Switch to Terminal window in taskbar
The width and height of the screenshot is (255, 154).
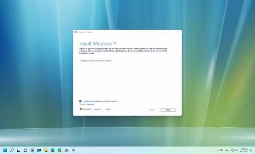coord(39,150)
